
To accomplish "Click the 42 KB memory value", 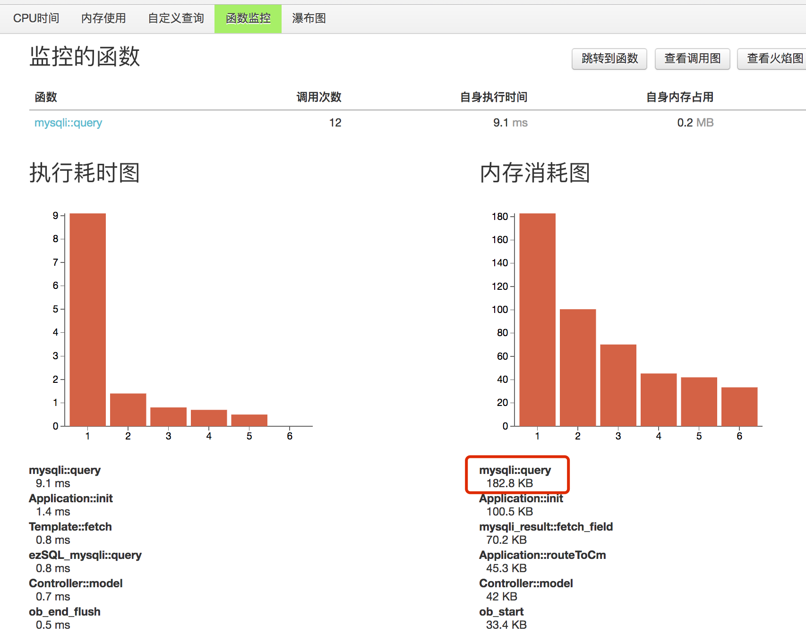I will pos(502,597).
